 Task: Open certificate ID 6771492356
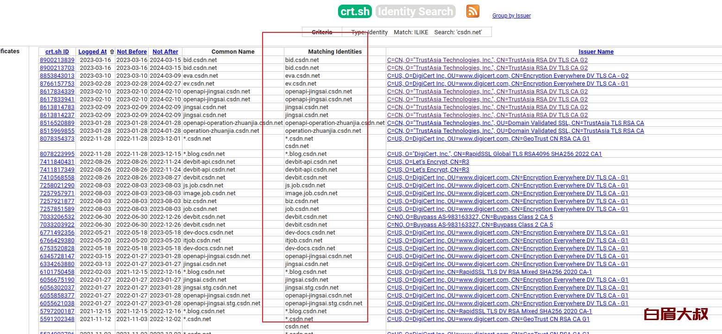click(x=57, y=233)
